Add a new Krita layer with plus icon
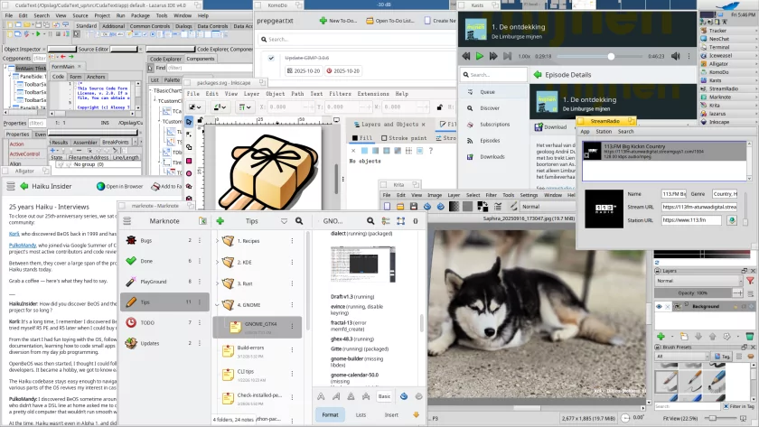 [x=661, y=336]
